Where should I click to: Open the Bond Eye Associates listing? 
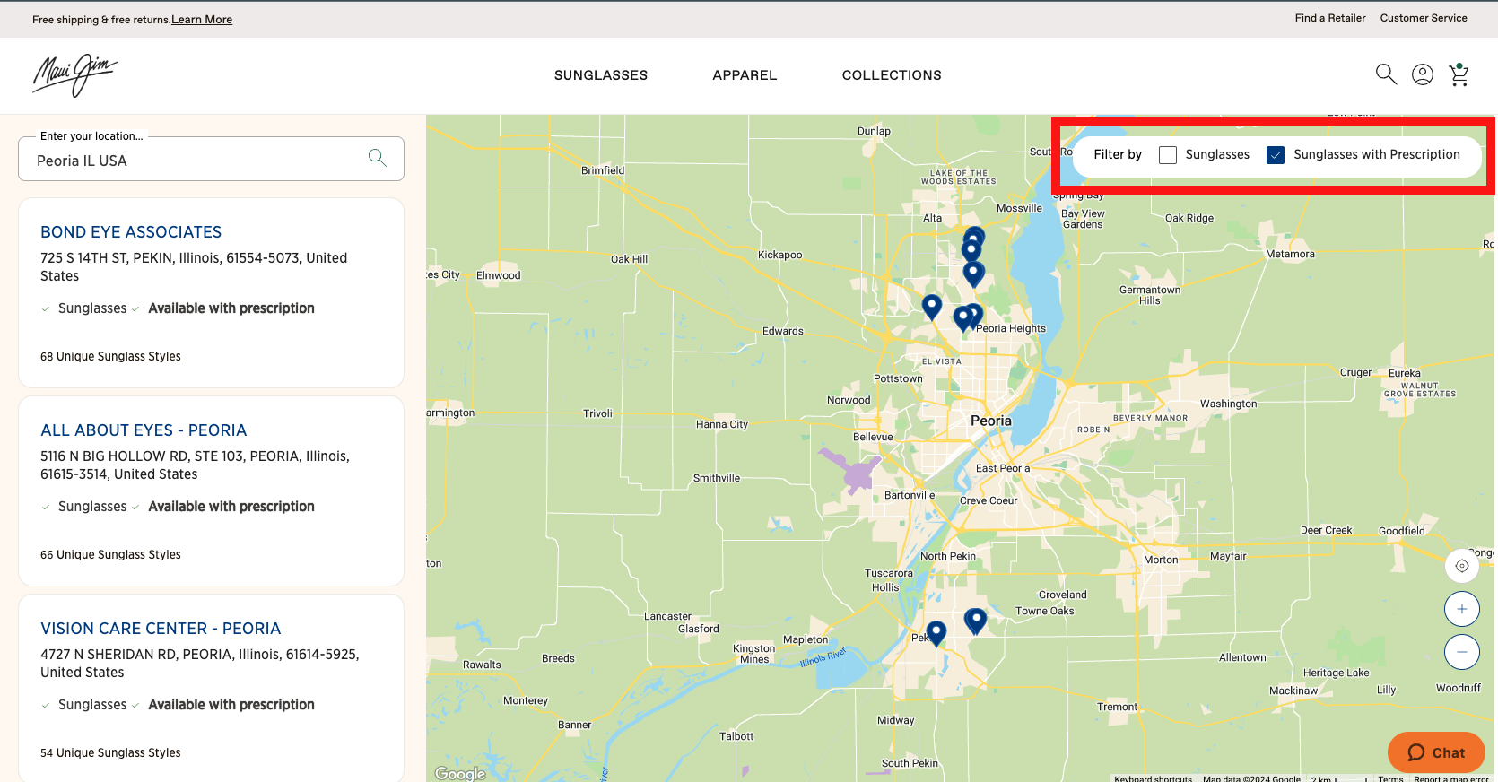coord(131,232)
